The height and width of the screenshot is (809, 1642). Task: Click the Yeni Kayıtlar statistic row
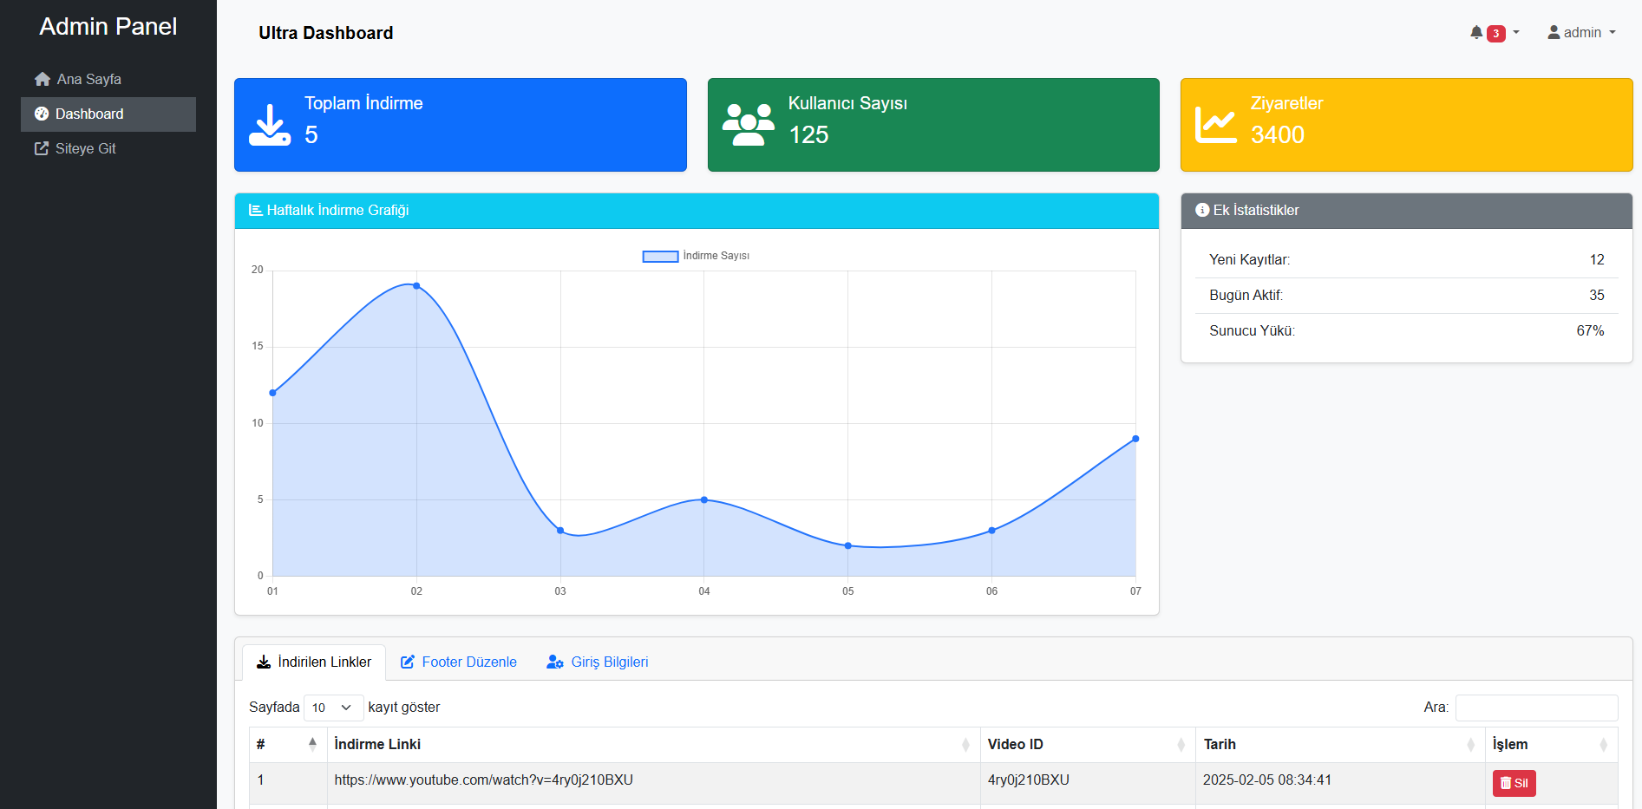(1407, 260)
